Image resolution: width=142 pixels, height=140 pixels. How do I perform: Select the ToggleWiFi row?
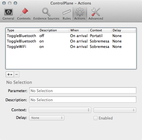click(71, 47)
